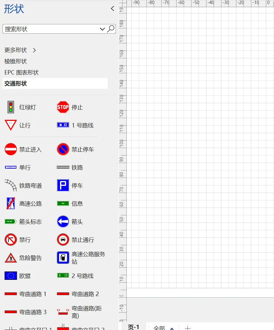The image size is (274, 330).
Task: Select the 停止 STOP sign shape
Action: click(x=63, y=107)
